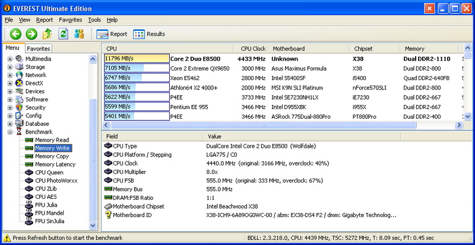This screenshot has width=475, height=245.
Task: Select the Benchmark hourglass icon
Action: pyautogui.click(x=19, y=132)
